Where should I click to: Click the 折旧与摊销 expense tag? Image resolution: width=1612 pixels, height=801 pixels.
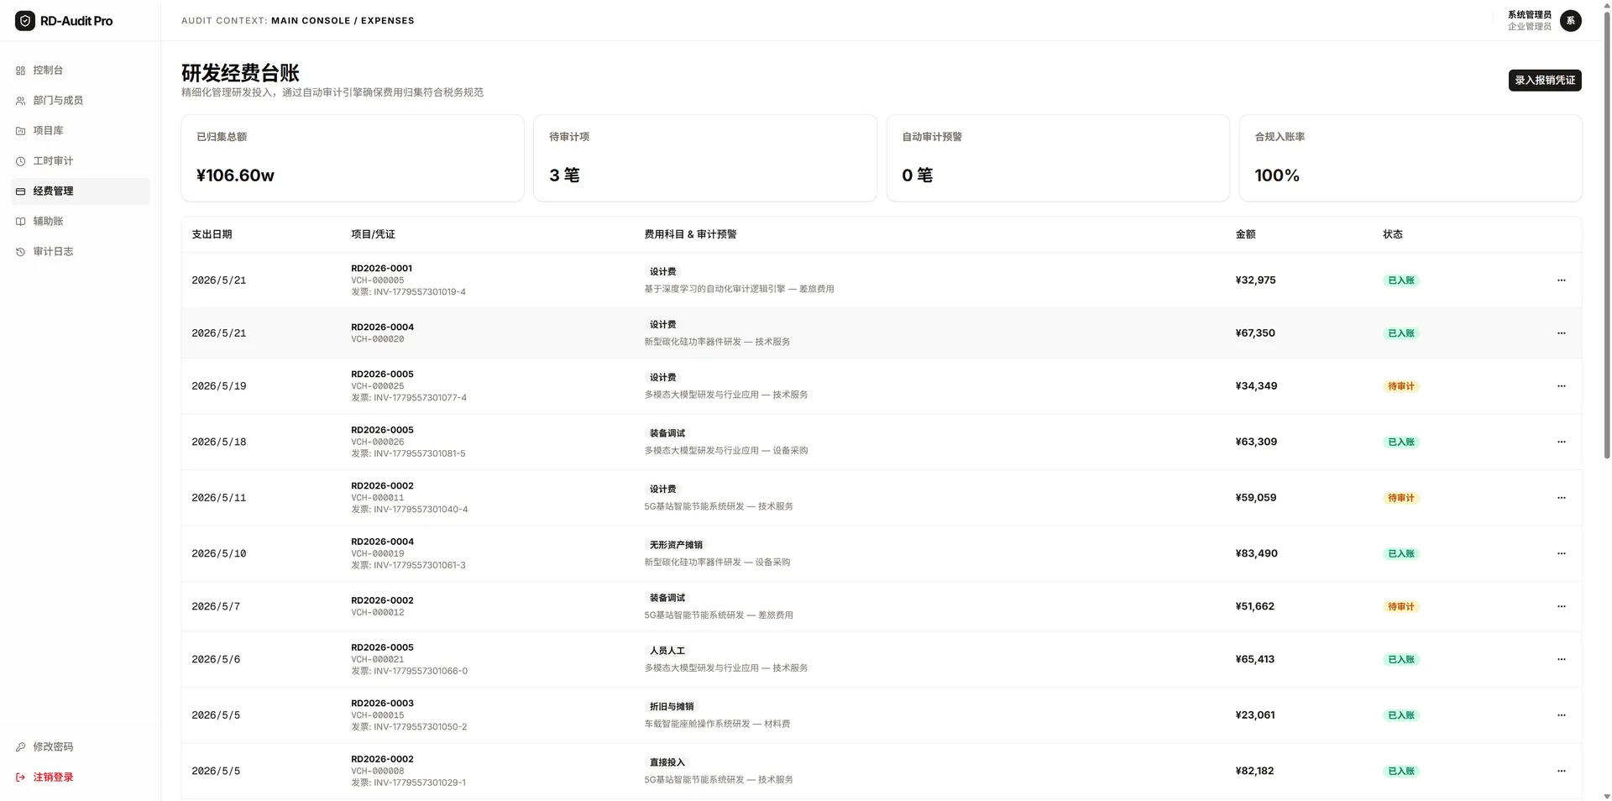(671, 707)
